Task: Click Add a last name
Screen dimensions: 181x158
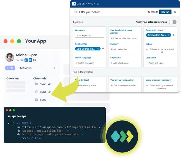Action: pyautogui.click(x=155, y=63)
